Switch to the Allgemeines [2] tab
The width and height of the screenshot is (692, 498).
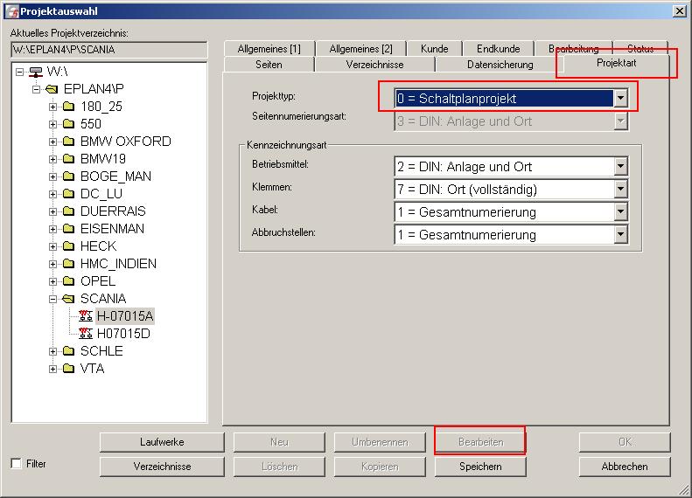360,48
